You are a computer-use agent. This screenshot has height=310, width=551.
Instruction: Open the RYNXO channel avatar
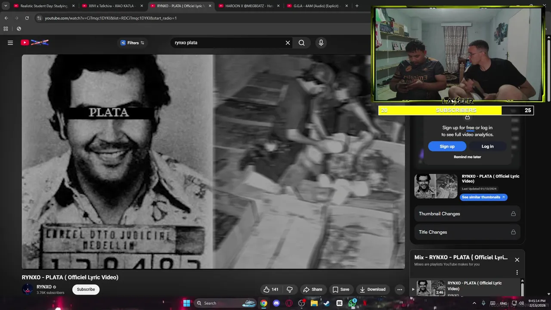tap(28, 289)
